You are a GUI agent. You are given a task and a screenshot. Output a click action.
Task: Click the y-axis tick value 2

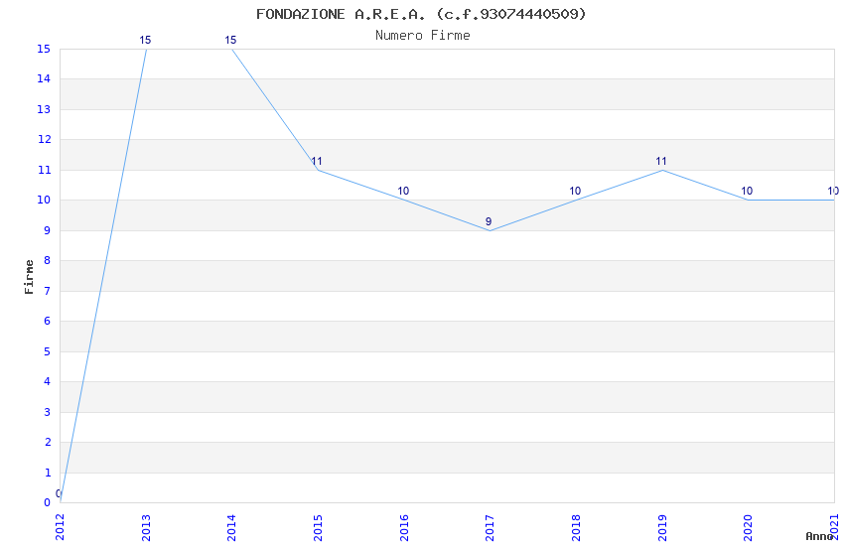click(48, 442)
